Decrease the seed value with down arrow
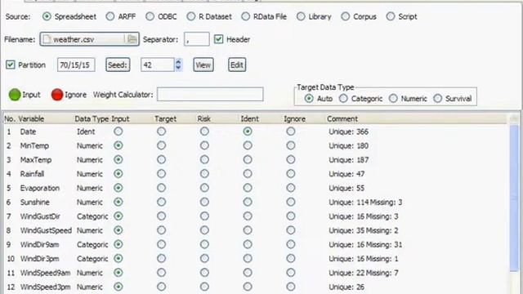523x294 pixels. click(x=178, y=68)
